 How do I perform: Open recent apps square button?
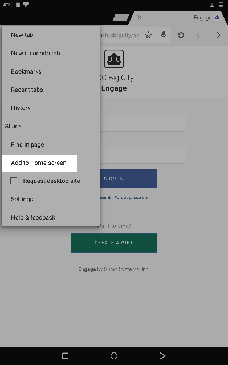[66, 356]
